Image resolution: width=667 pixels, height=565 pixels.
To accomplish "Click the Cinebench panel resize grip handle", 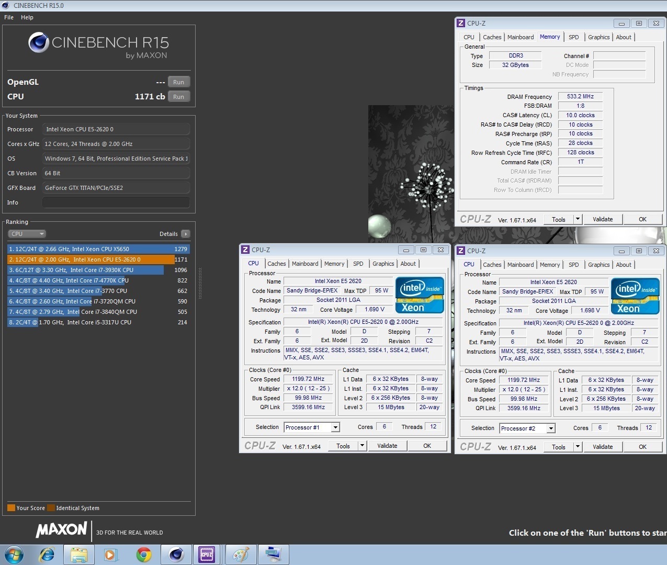I will tap(200, 283).
